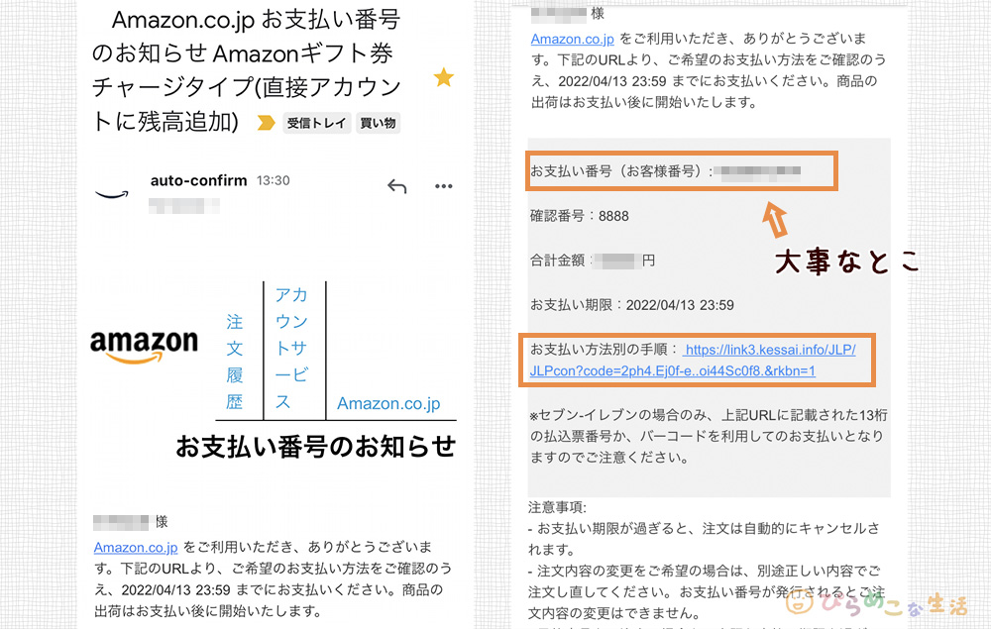Open the 注文履歴 link
Viewport: 991px width, 629px height.
pyautogui.click(x=235, y=362)
